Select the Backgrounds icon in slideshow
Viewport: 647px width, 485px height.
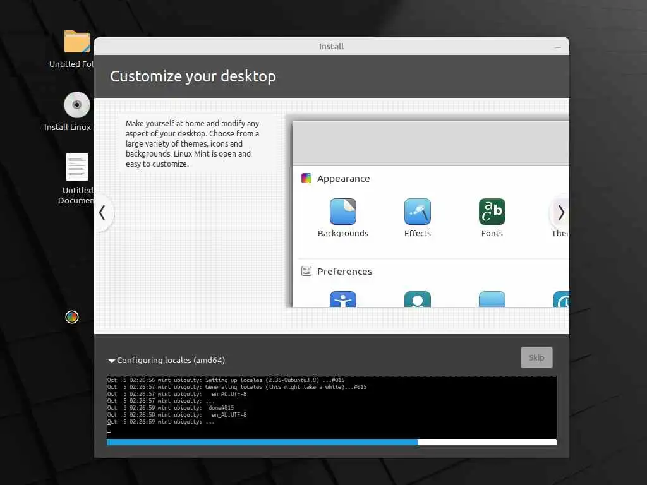click(343, 212)
